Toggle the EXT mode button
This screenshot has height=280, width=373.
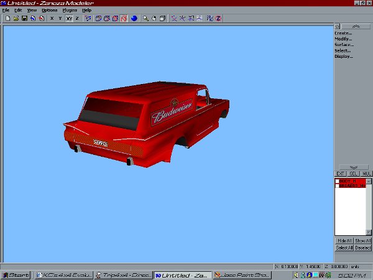tap(340, 174)
